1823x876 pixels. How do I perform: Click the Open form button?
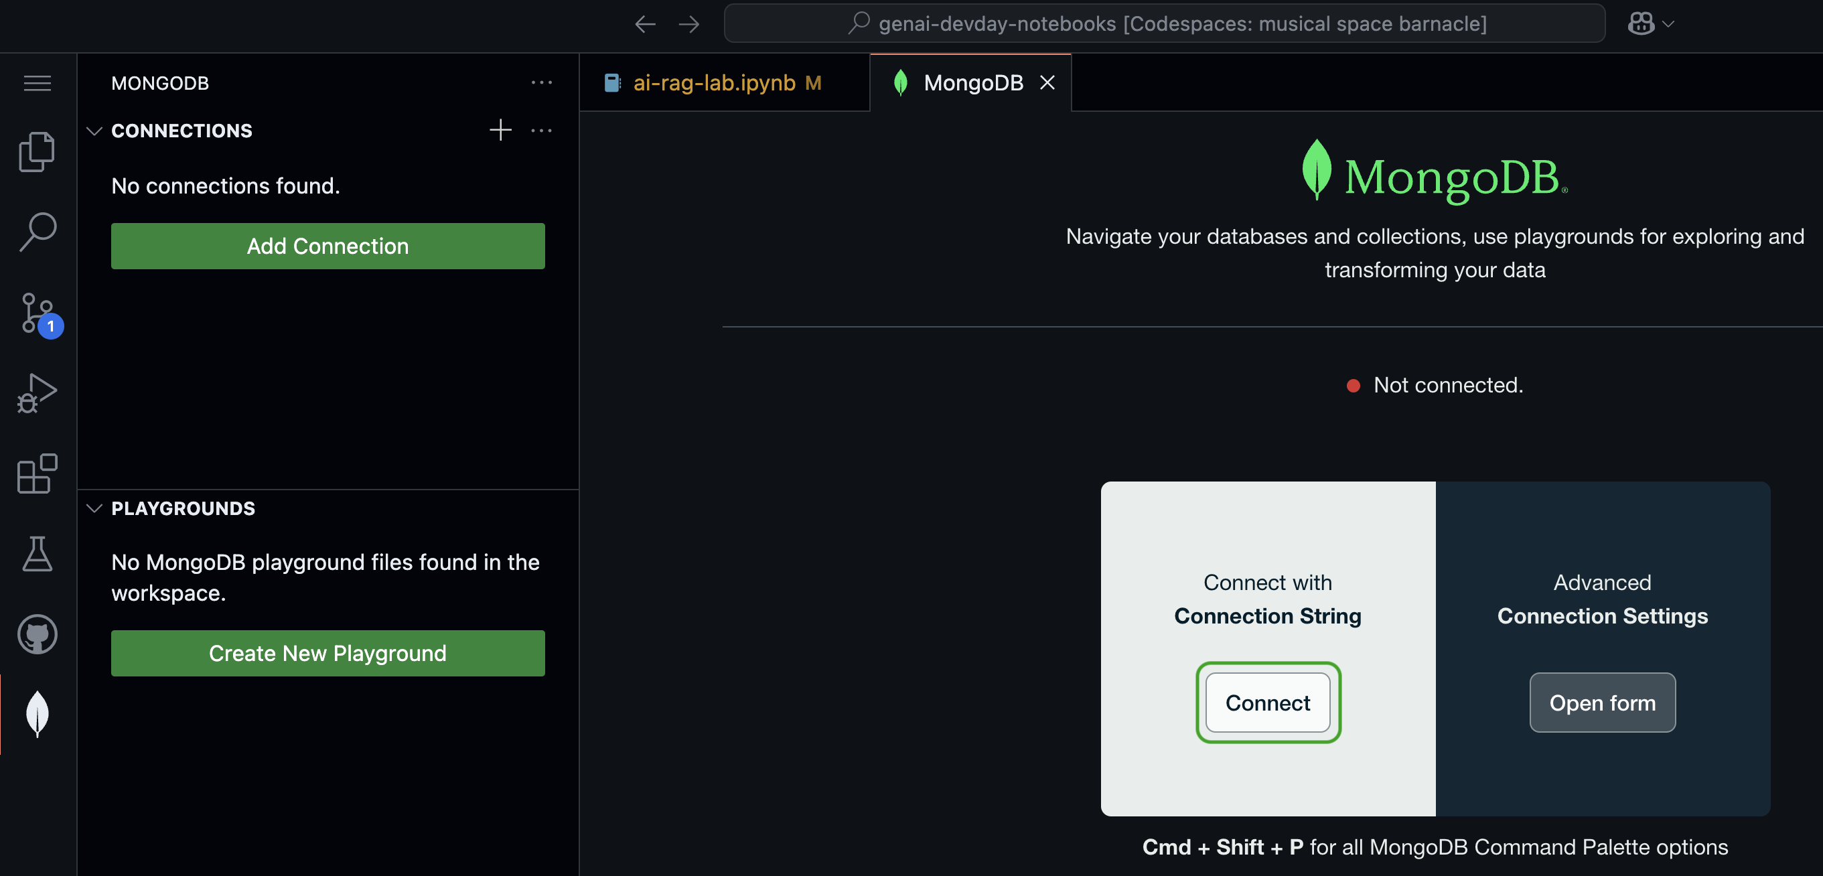[1602, 703]
